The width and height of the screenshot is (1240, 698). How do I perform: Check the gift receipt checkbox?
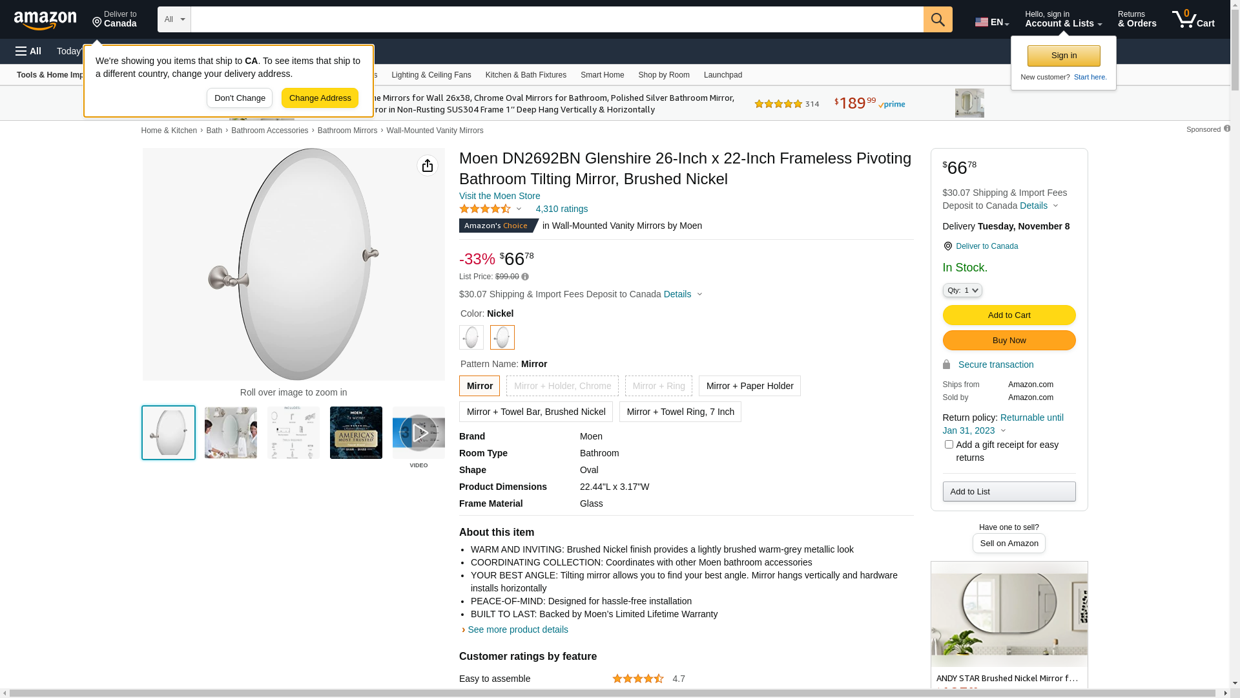[x=949, y=445]
